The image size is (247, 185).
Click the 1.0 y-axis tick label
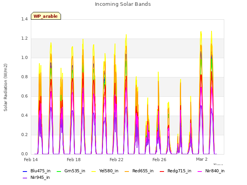point(24,57)
